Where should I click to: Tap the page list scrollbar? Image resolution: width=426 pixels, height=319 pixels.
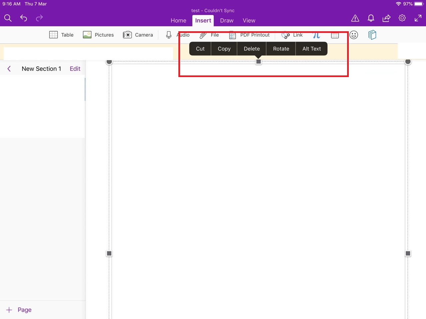pyautogui.click(x=85, y=89)
